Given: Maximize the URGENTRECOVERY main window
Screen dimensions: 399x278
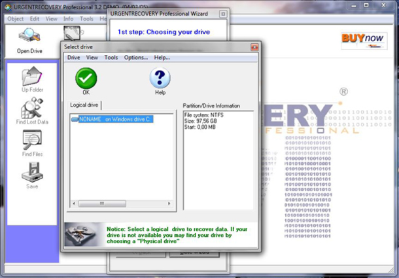Looking at the screenshot, I should click(x=366, y=5).
